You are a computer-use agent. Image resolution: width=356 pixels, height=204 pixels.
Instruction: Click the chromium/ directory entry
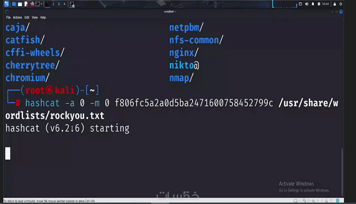pyautogui.click(x=28, y=78)
